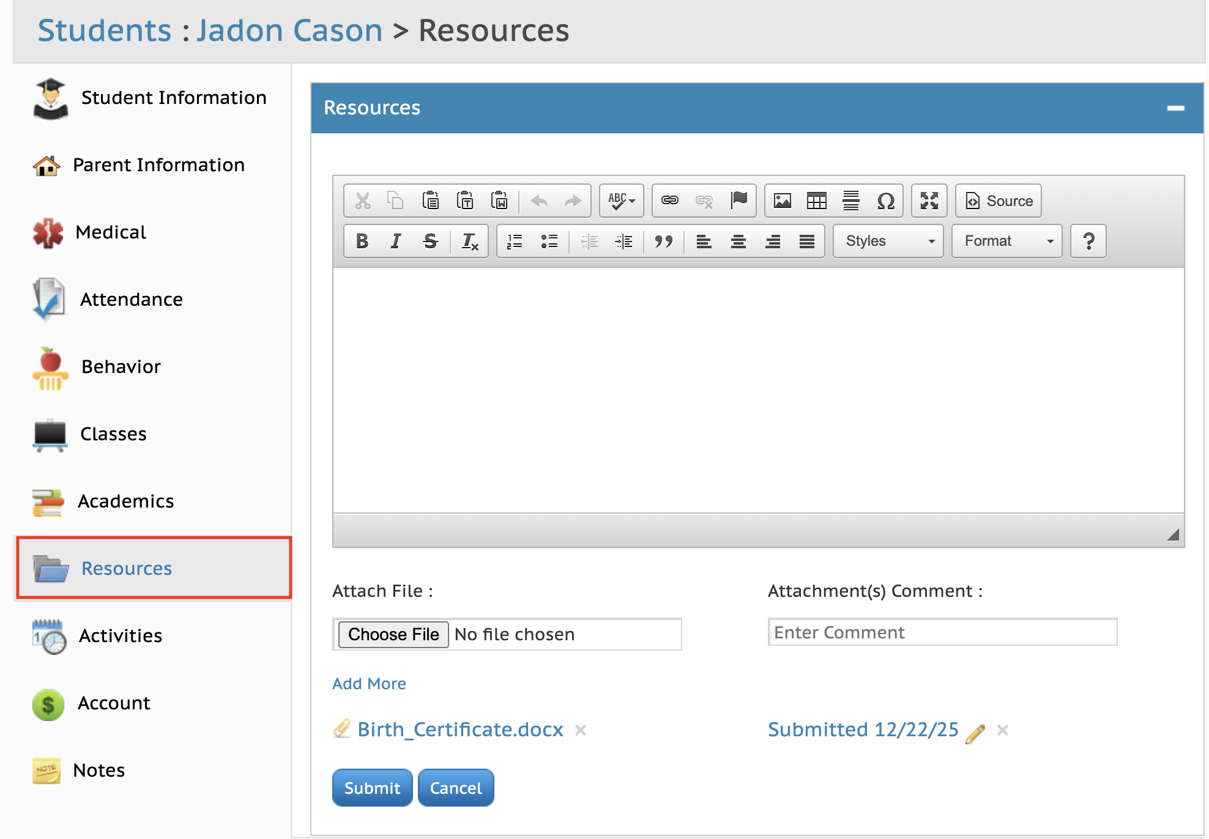
Task: Grab the editor resize handle corner
Action: point(1172,535)
